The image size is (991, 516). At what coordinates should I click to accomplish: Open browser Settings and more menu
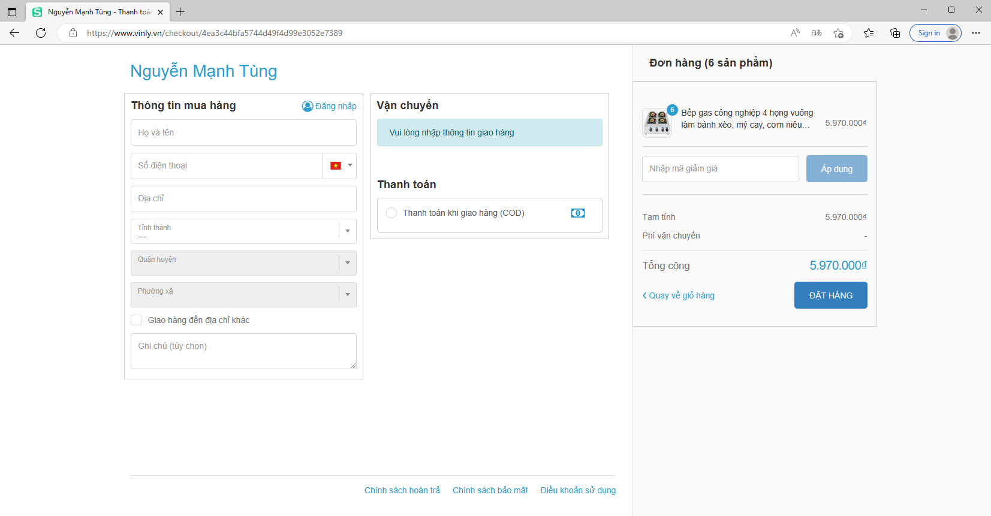(x=976, y=33)
